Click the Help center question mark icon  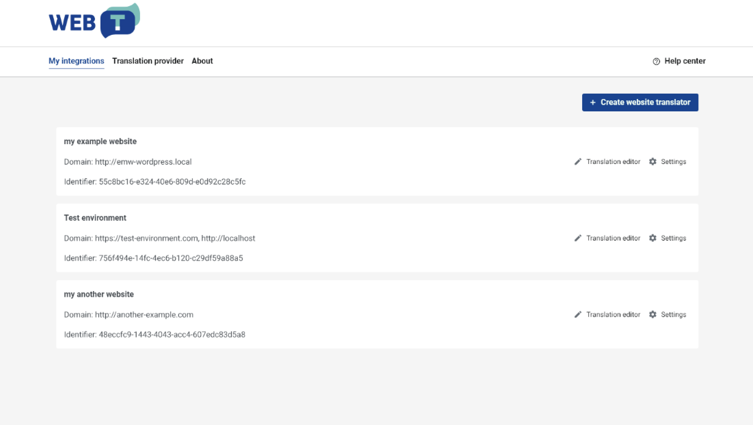(x=656, y=61)
